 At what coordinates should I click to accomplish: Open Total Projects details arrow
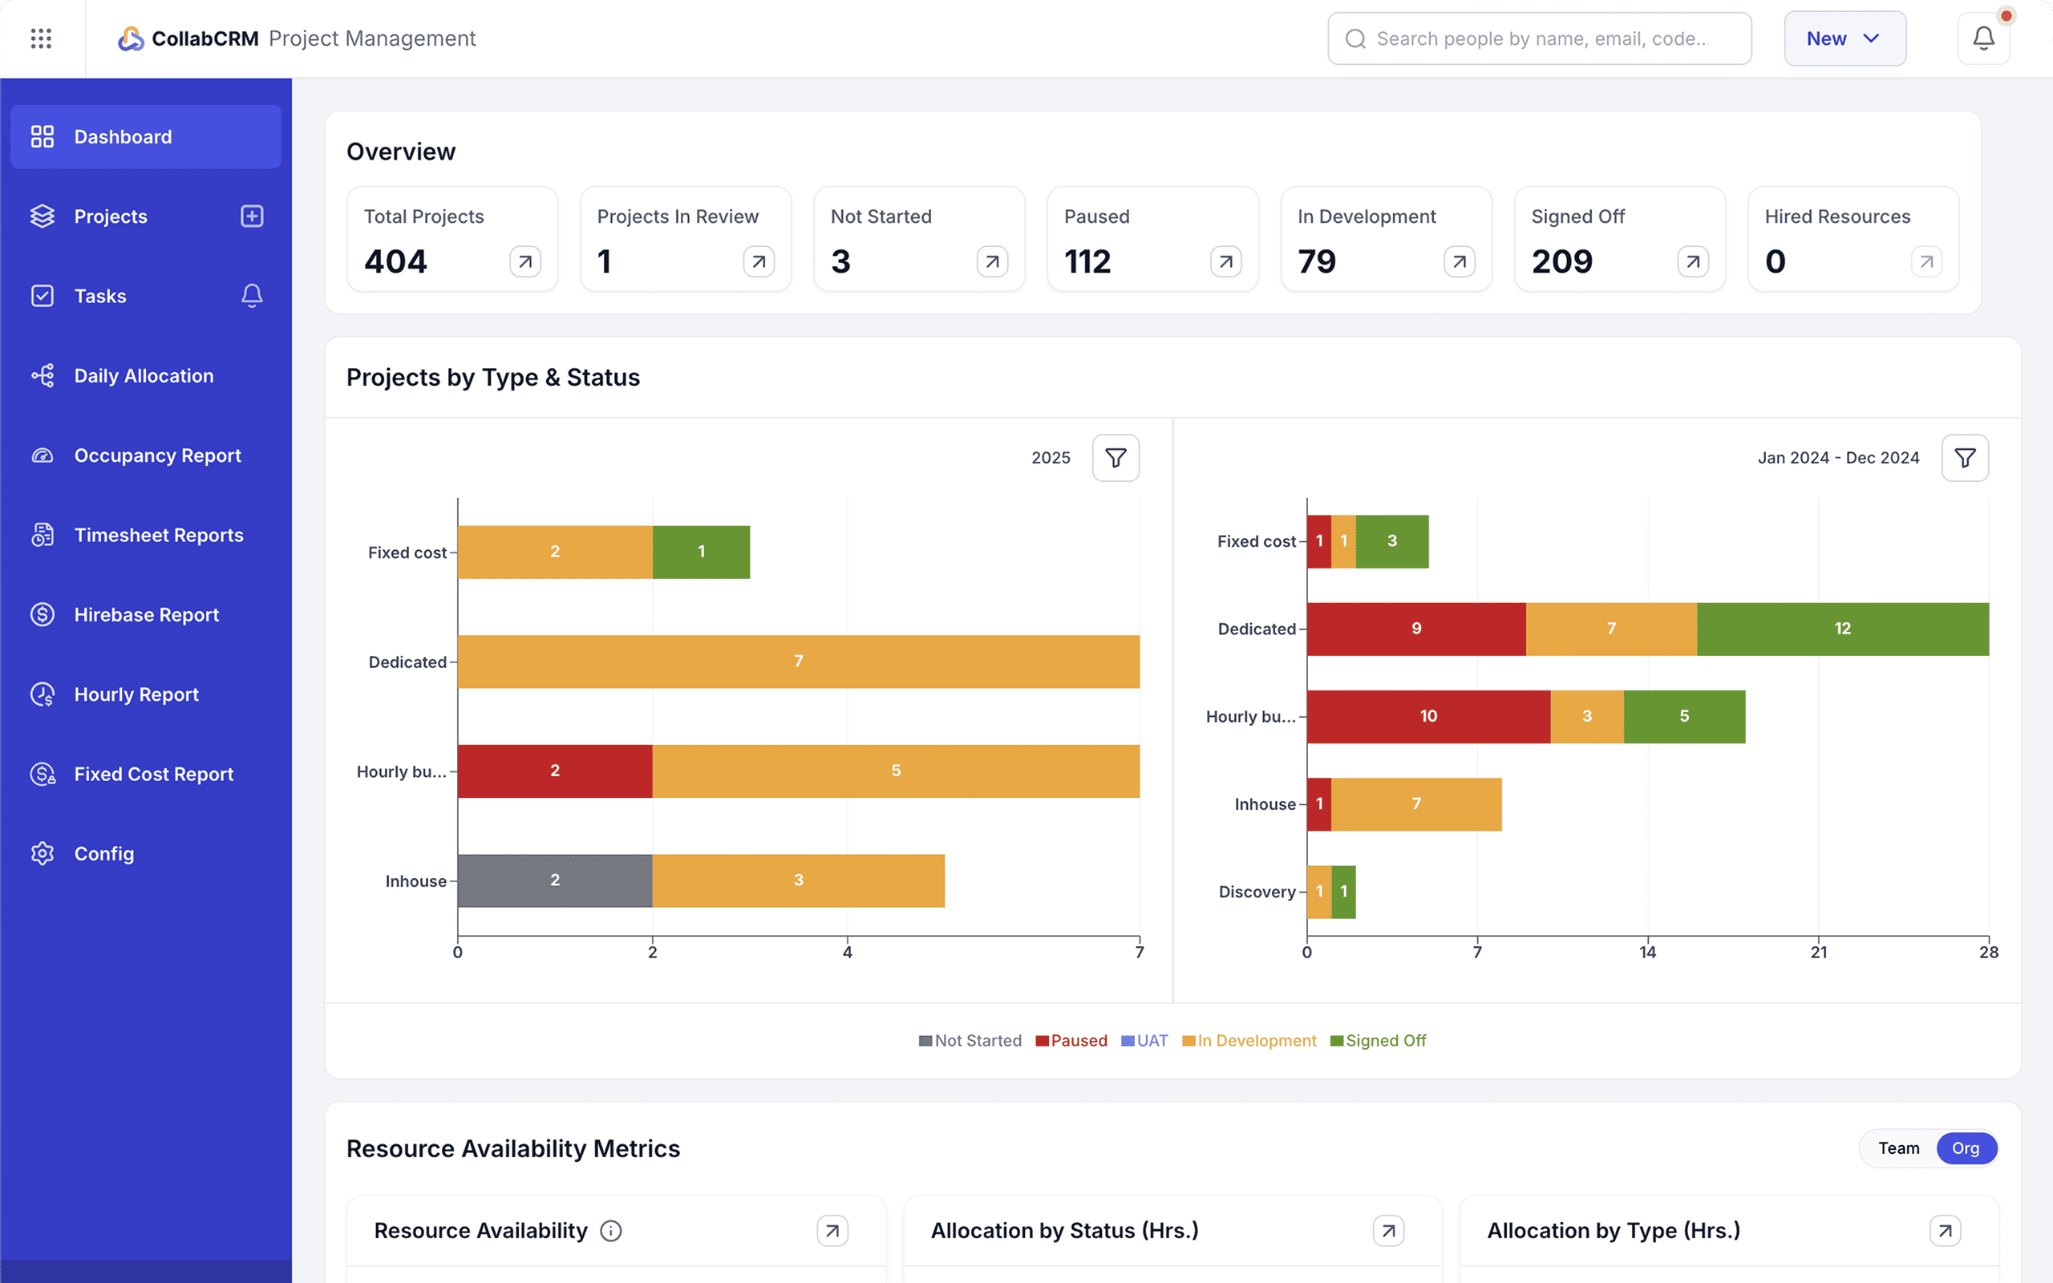coord(525,261)
